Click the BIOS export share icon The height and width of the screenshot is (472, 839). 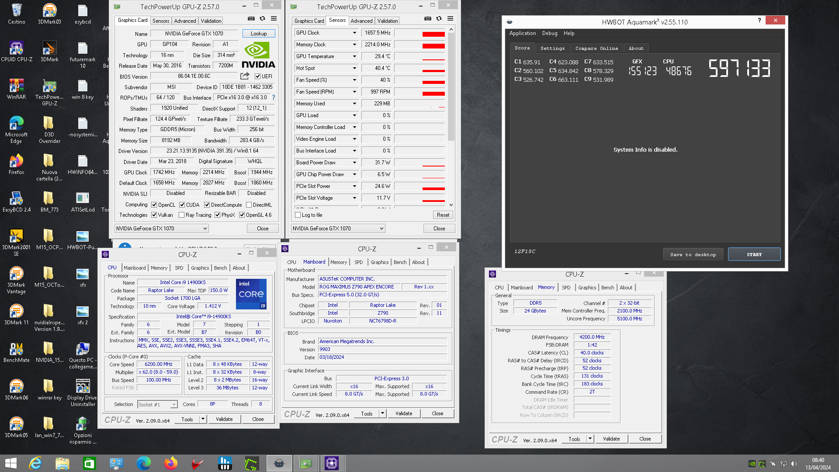tap(245, 76)
